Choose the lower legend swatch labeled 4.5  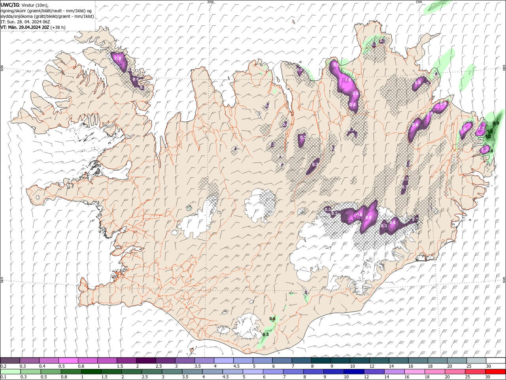pos(232,372)
